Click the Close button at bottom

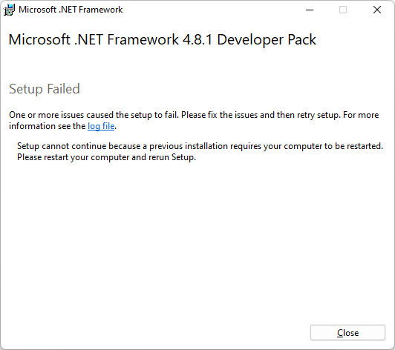tap(347, 333)
